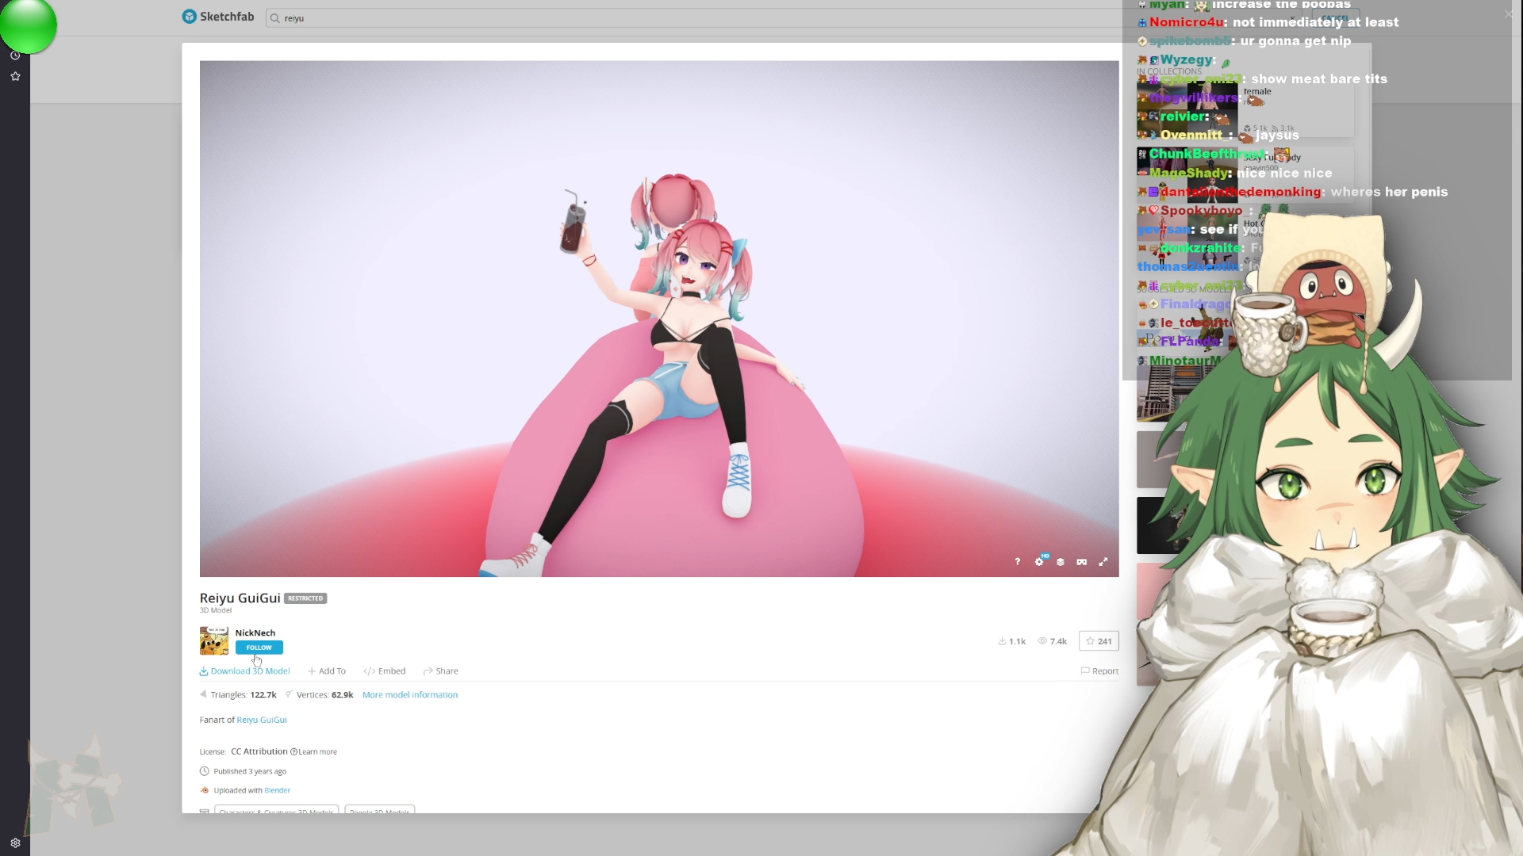Toggle fullscreen on the 3D viewer

click(x=1103, y=562)
